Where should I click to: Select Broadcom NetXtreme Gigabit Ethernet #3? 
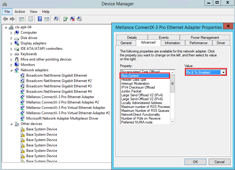[59, 86]
